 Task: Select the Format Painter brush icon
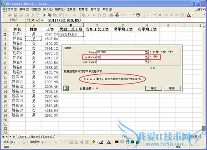pyautogui.click(x=60, y=15)
